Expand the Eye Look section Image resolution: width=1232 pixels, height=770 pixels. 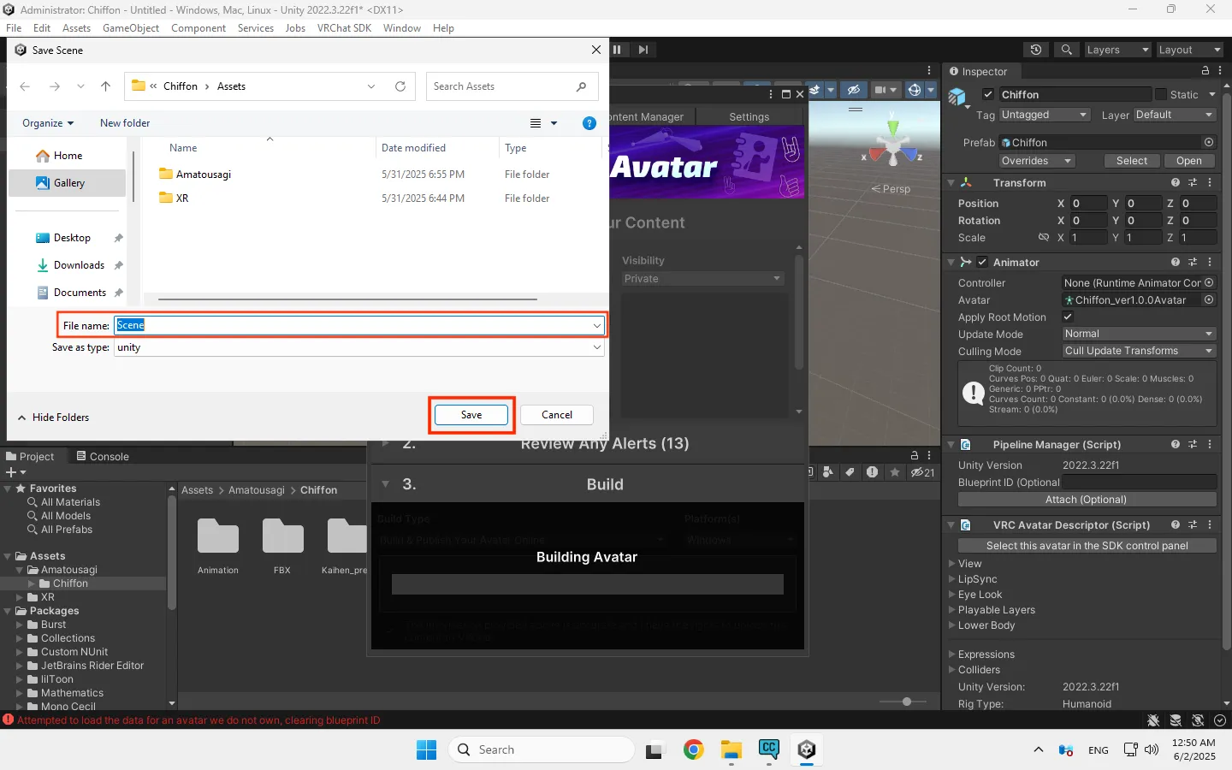[952, 595]
